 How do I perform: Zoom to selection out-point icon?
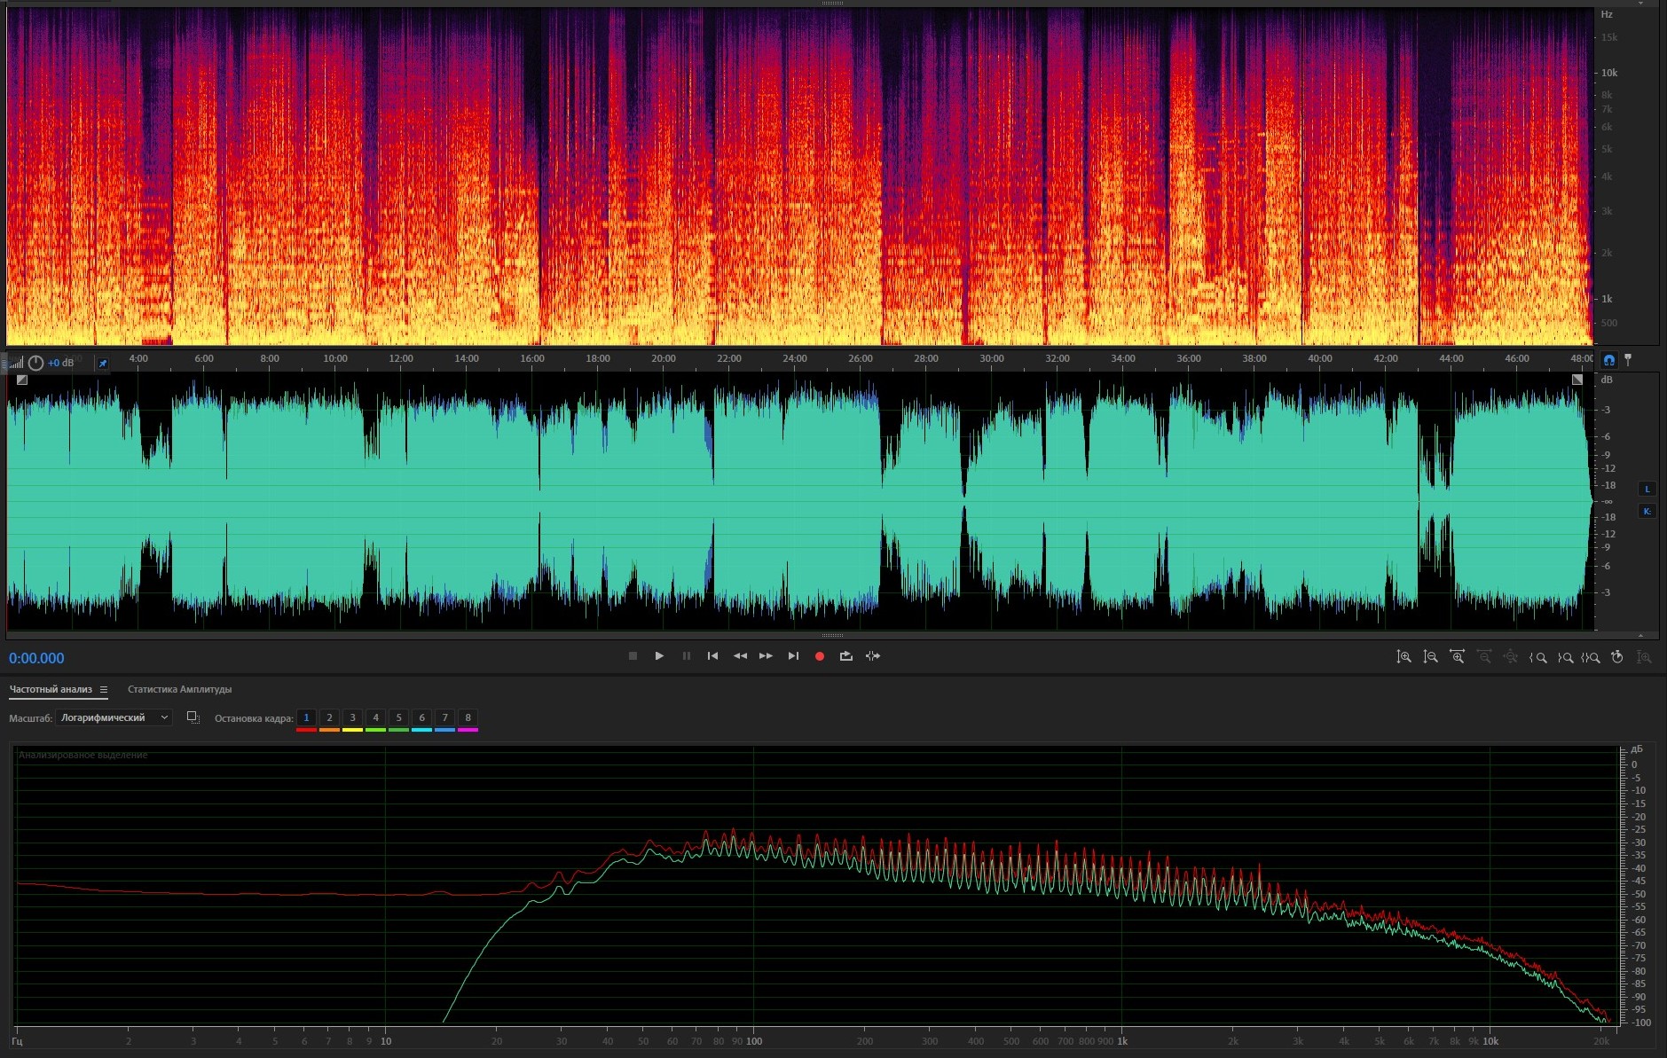coord(1565,657)
